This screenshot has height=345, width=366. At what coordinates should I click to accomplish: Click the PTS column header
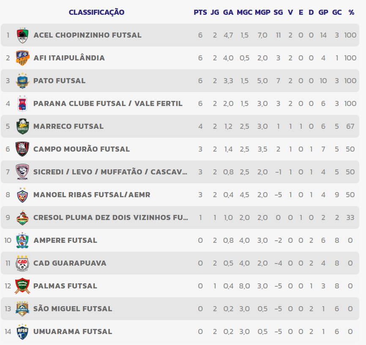[x=200, y=12]
